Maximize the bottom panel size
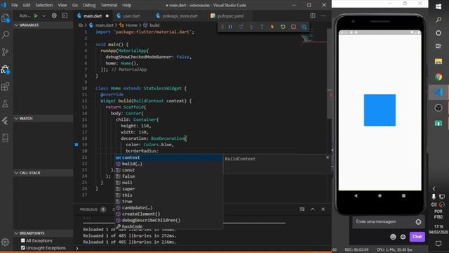Viewport: 449px width, 253px height. [312, 209]
